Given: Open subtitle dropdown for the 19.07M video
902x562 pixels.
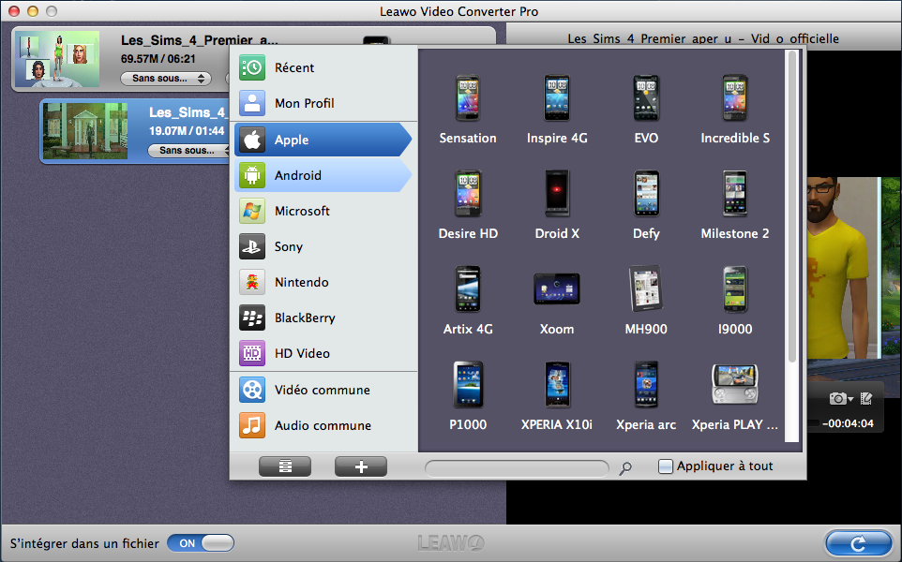Looking at the screenshot, I should 188,151.
